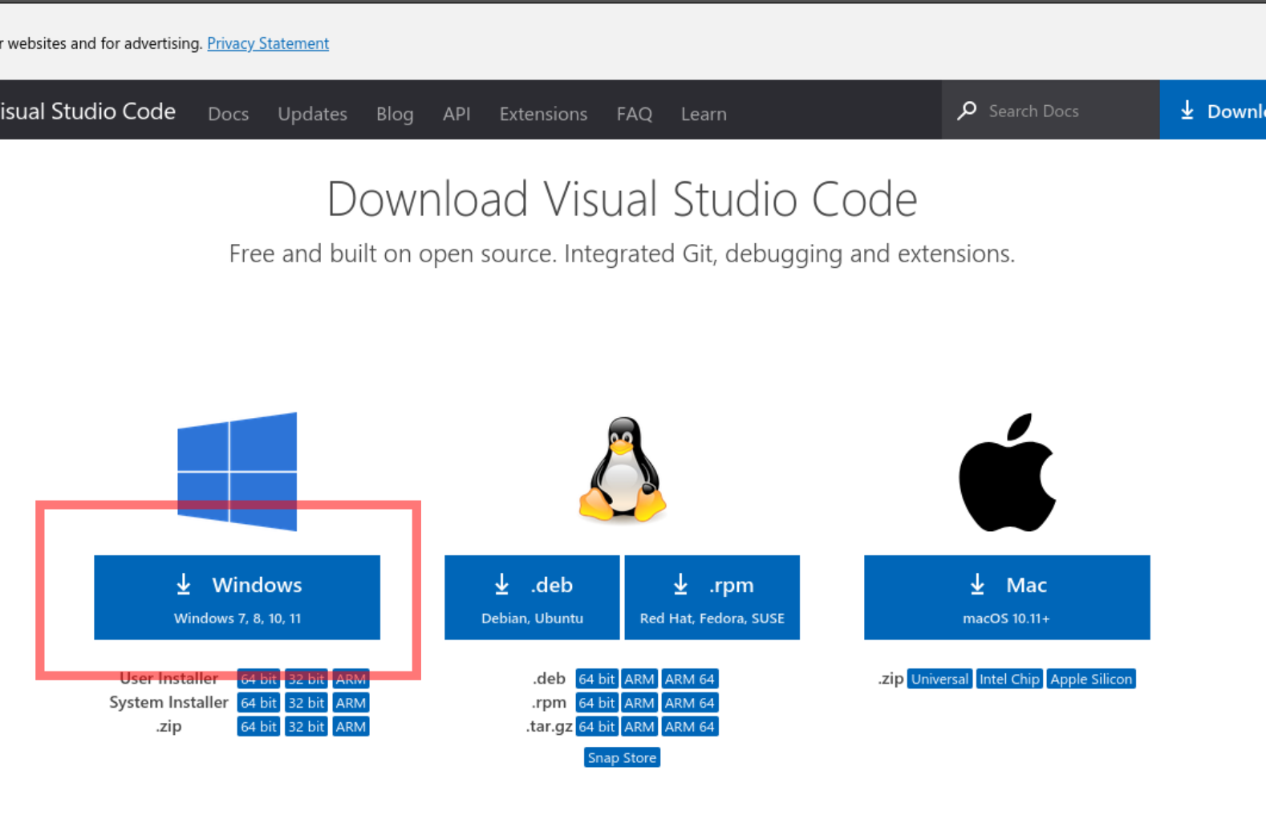Download Mac .zip Apple Silicon

click(x=1091, y=679)
